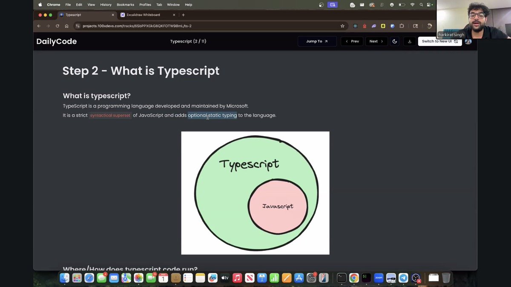
Task: Switch to Excalidraw Whiteboard tab
Action: click(x=143, y=15)
